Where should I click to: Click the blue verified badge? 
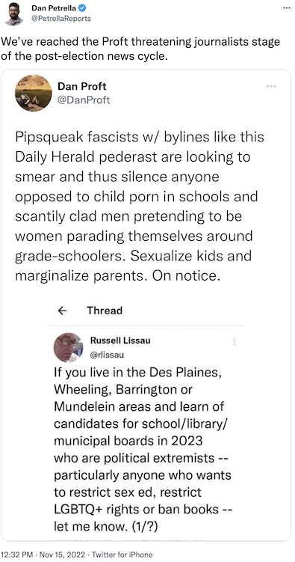pos(82,8)
